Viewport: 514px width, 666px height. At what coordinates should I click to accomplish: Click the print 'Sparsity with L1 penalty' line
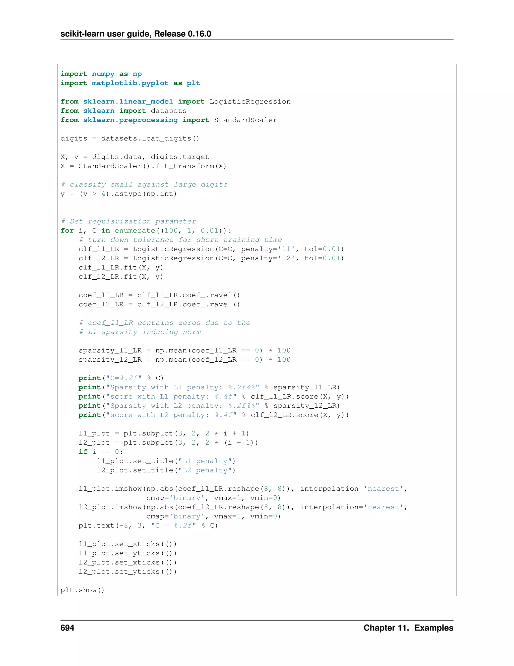[209, 388]
